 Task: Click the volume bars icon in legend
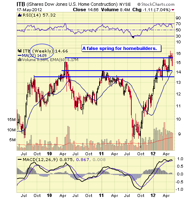point(20,60)
